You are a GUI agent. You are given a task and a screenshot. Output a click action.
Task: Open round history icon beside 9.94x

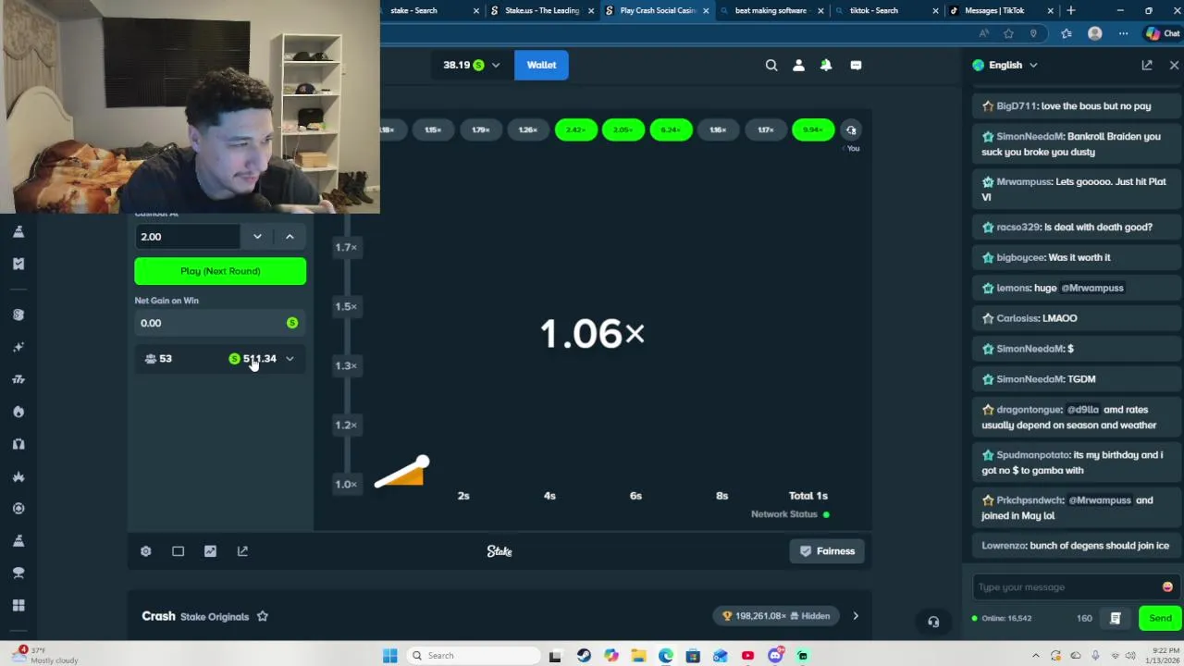[851, 130]
